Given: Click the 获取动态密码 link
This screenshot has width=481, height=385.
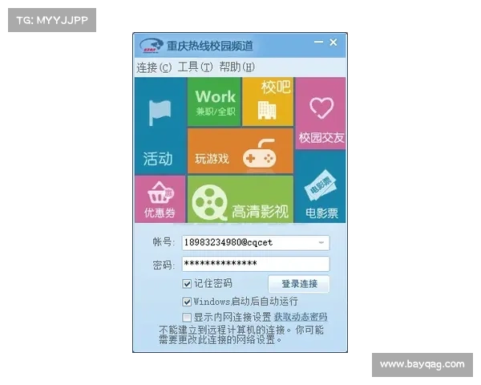Looking at the screenshot, I should [301, 317].
